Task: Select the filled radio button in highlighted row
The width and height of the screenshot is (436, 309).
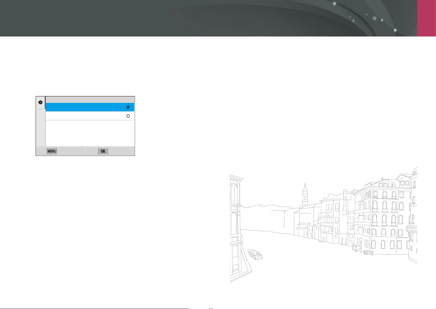Action: tap(128, 107)
